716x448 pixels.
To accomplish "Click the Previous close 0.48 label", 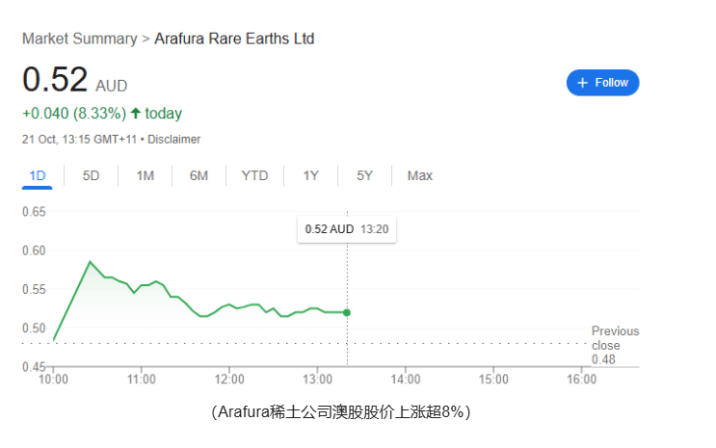I will click(x=614, y=345).
